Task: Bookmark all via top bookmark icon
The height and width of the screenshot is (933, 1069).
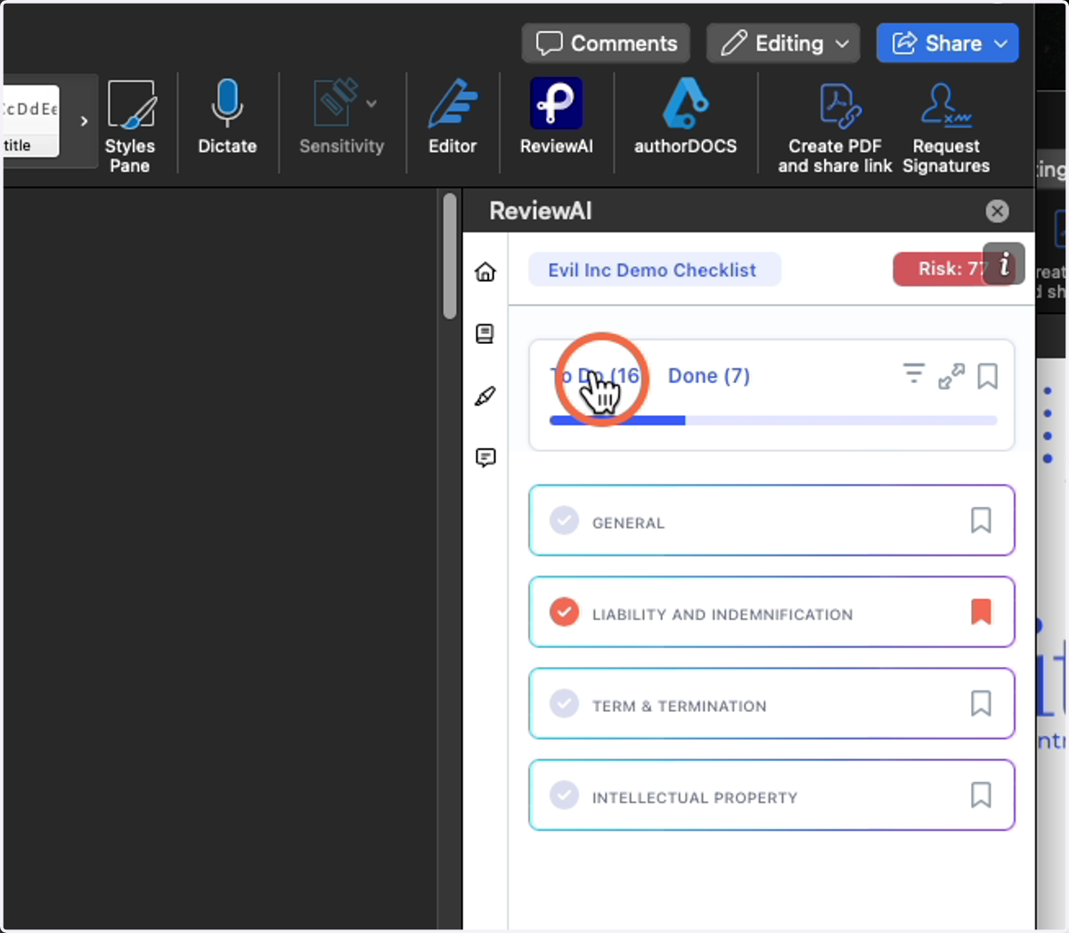Action: (987, 376)
